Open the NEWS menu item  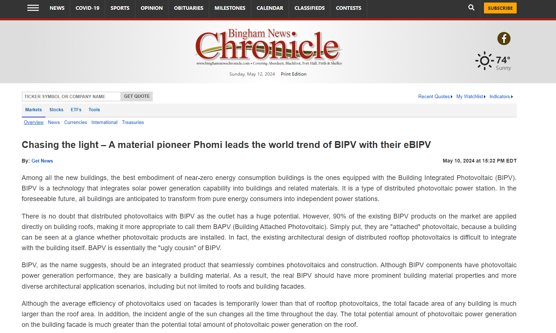pyautogui.click(x=57, y=8)
